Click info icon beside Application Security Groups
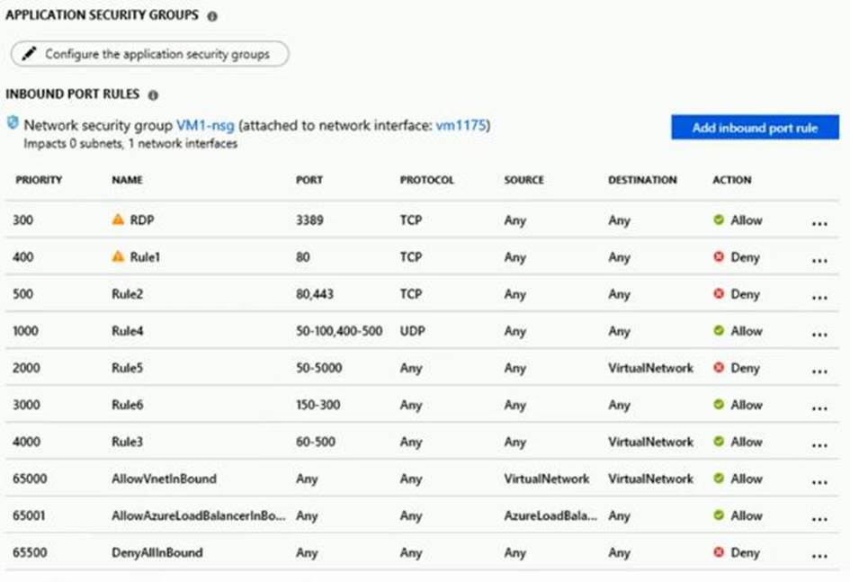This screenshot has height=582, width=850. (x=212, y=16)
